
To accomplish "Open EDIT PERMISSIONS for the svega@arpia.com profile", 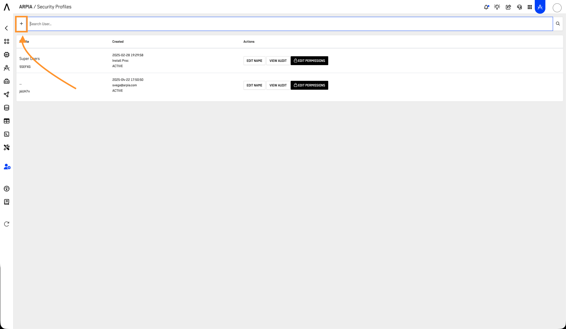I will [309, 85].
